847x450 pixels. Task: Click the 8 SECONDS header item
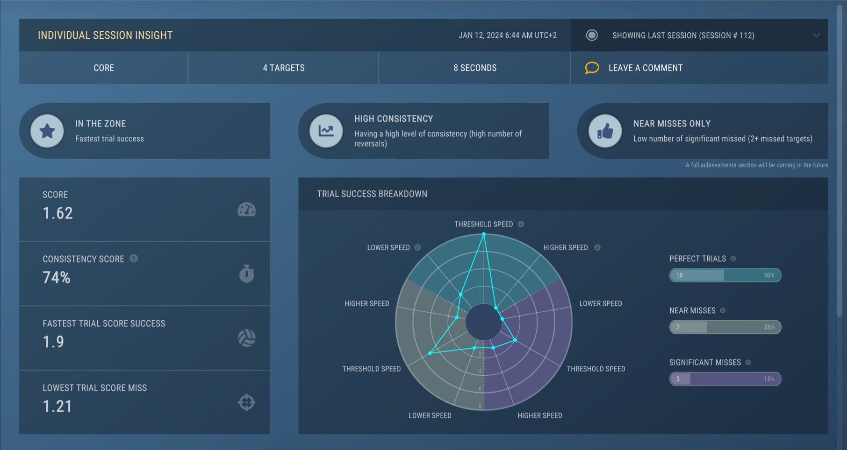tap(474, 68)
